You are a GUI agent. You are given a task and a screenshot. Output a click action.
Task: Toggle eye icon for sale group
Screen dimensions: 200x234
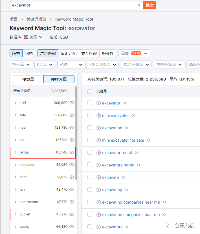[x=72, y=115]
